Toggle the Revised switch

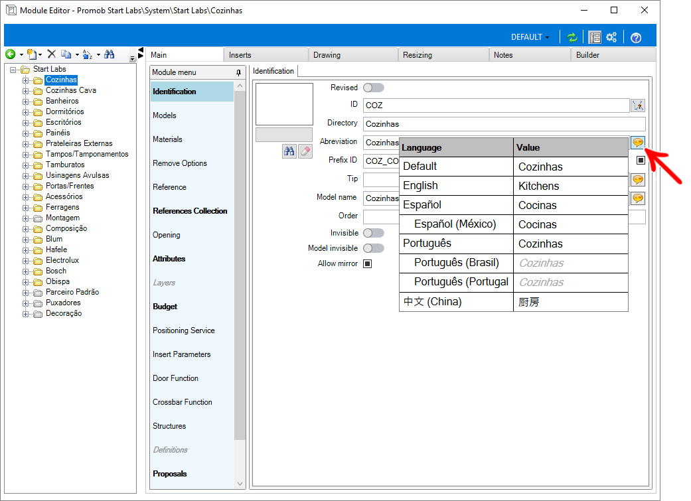(x=373, y=88)
